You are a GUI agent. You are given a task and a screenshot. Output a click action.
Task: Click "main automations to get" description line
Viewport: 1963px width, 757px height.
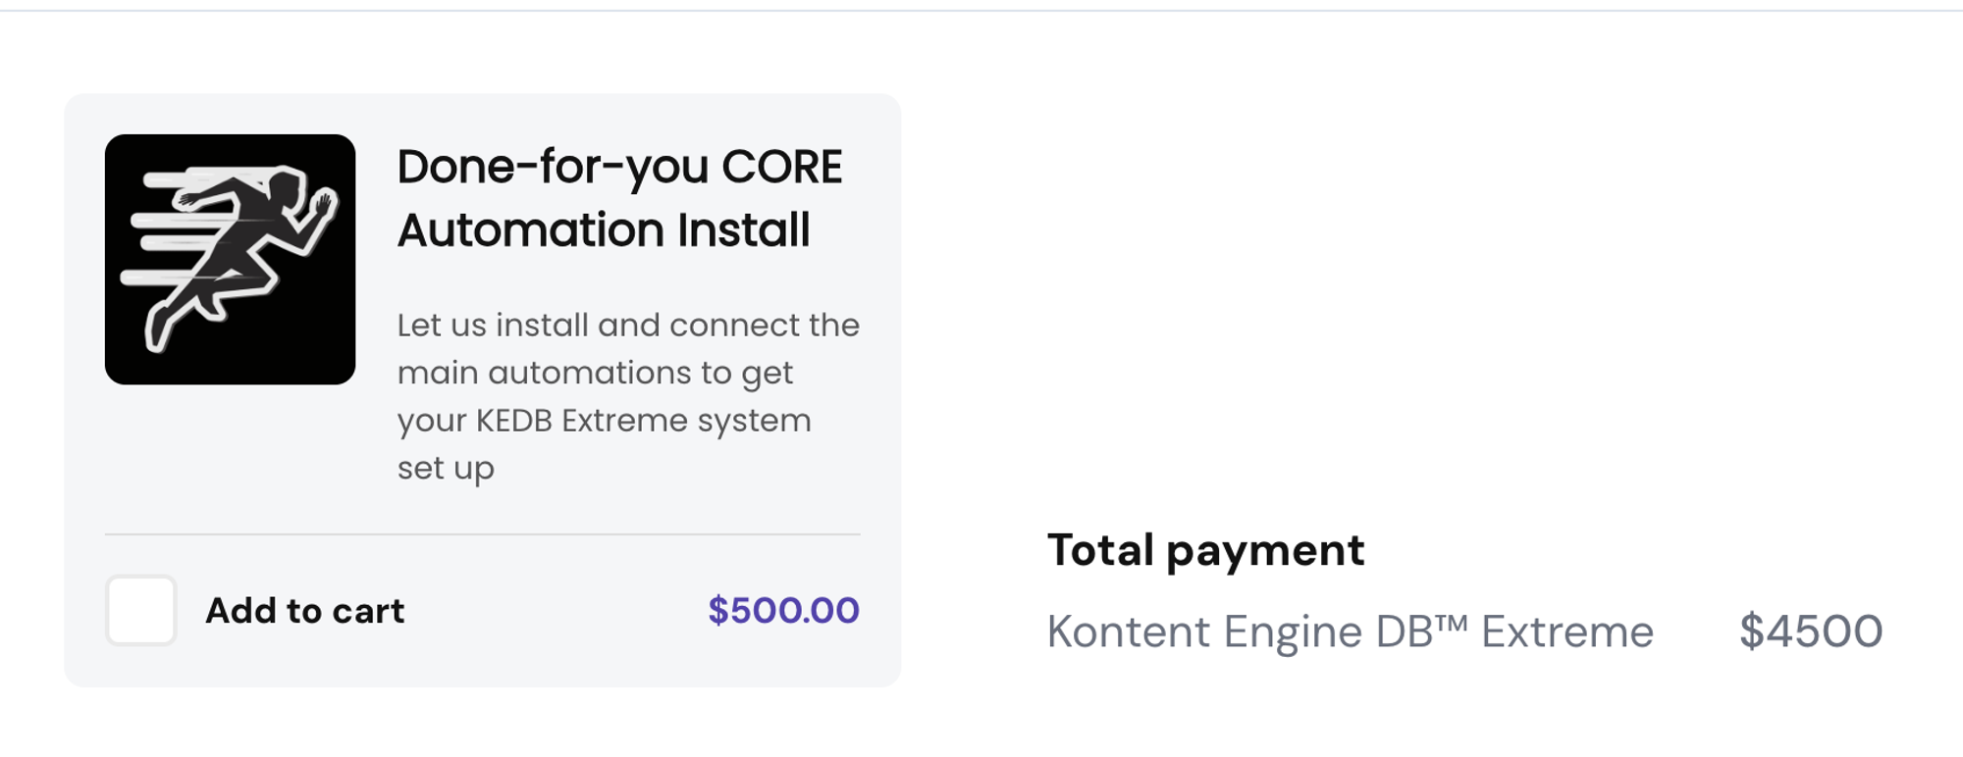(595, 373)
